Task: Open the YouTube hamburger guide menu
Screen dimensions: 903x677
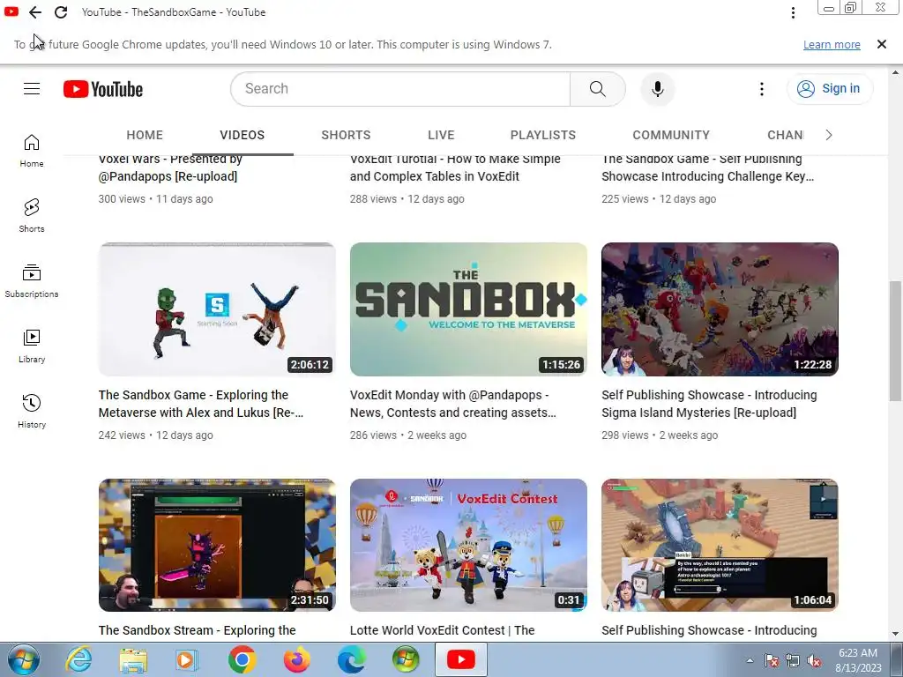Action: [32, 89]
